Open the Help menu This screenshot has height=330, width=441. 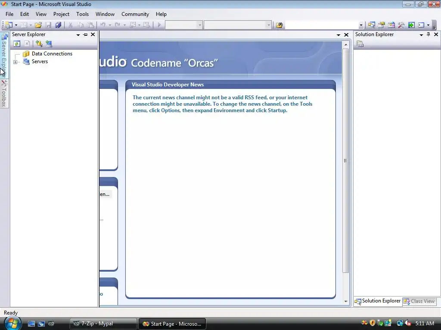click(161, 14)
